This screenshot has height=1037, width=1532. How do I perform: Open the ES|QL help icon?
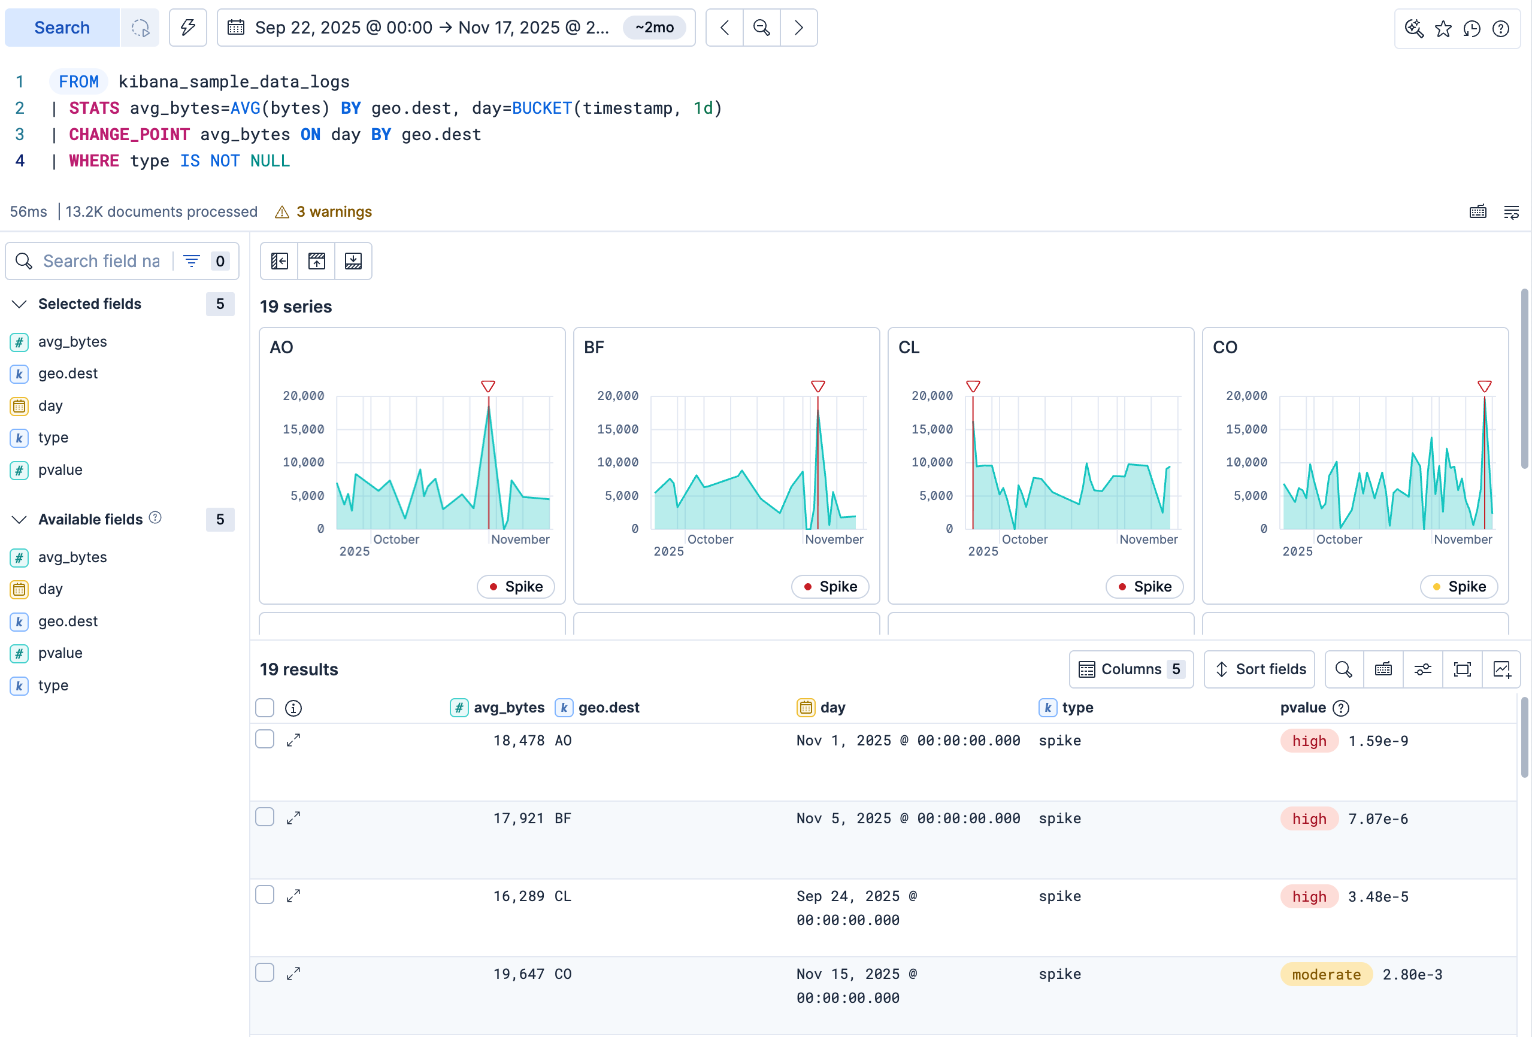(1501, 28)
